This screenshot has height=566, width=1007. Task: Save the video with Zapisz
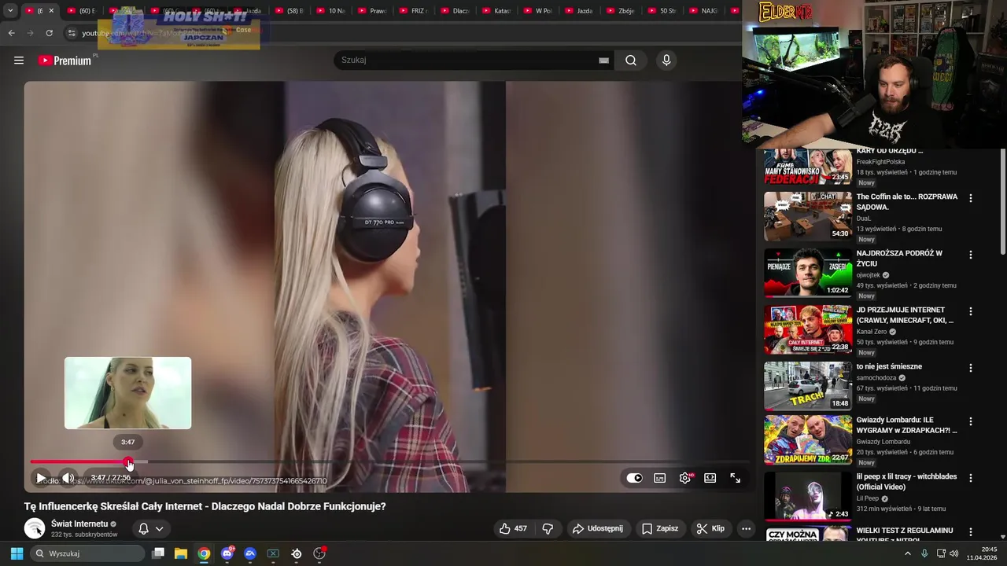pos(659,529)
